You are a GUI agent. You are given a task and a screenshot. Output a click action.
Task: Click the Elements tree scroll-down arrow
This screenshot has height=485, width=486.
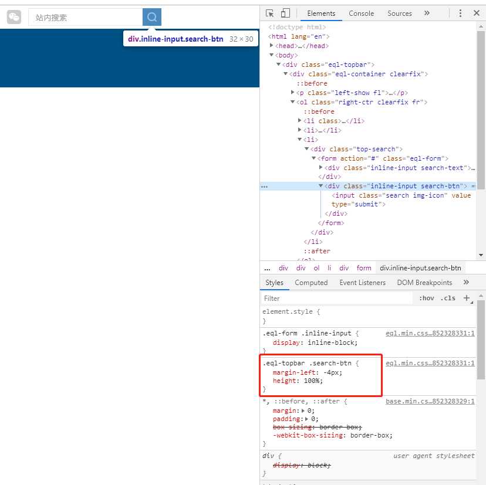[x=481, y=255]
